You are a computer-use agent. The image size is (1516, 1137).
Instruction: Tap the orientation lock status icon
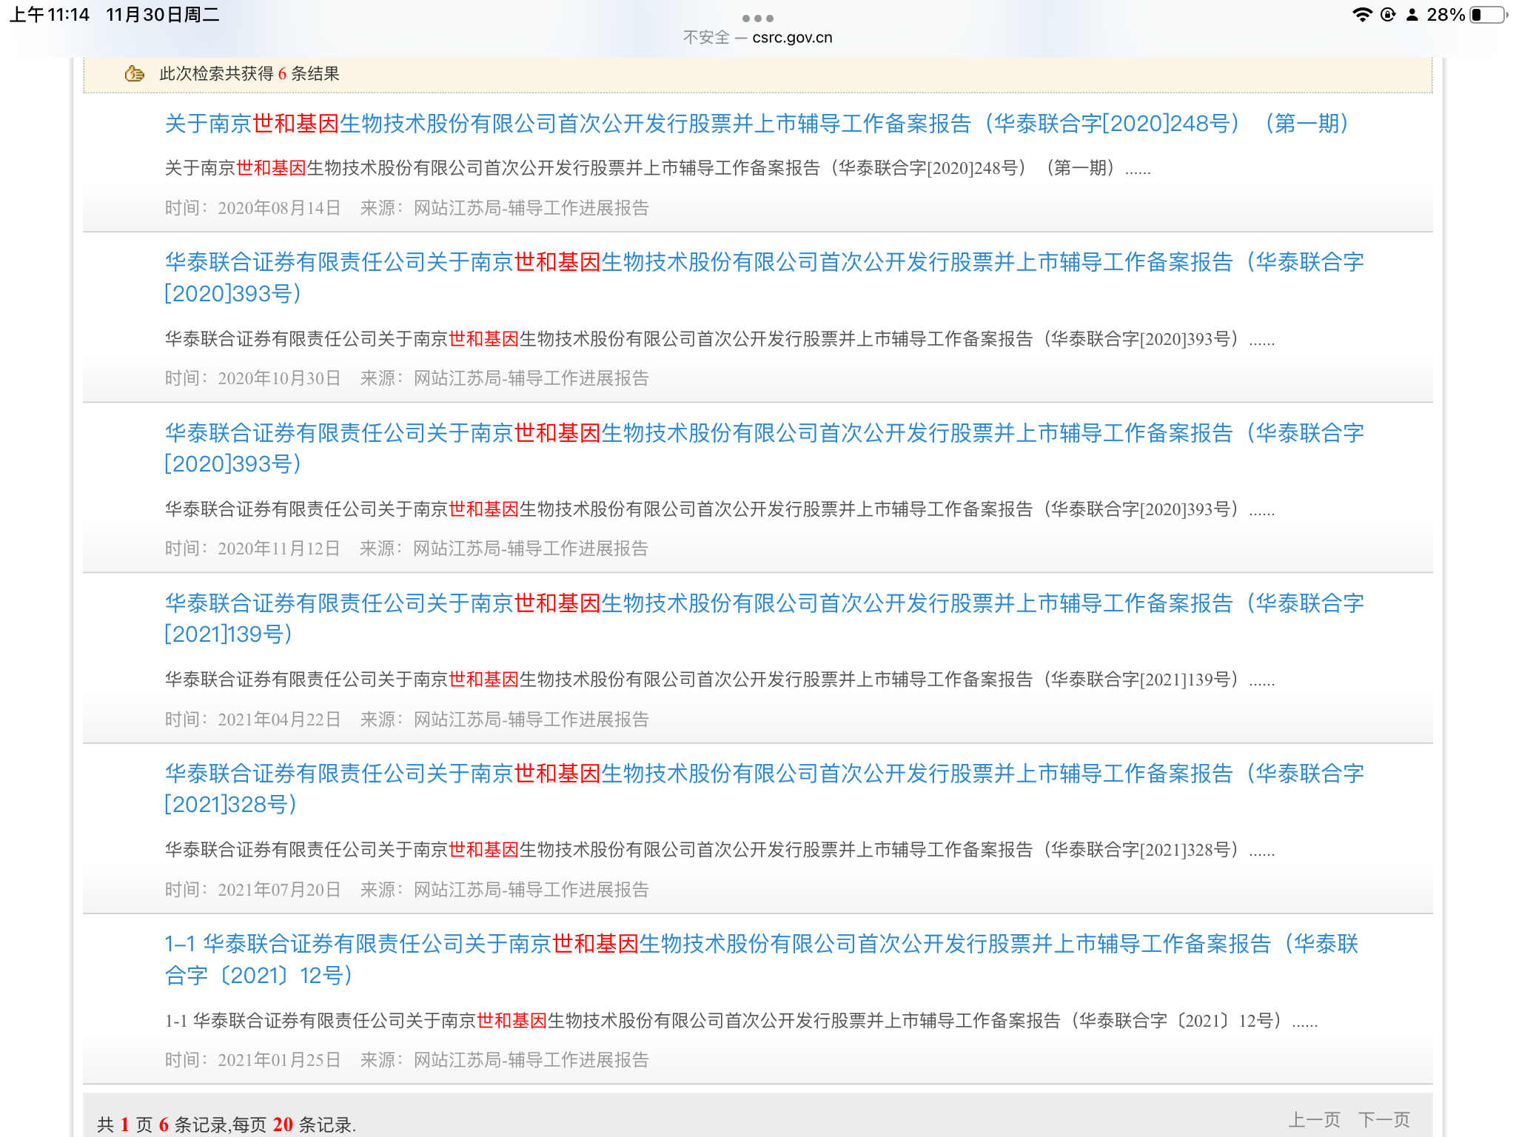[x=1388, y=15]
